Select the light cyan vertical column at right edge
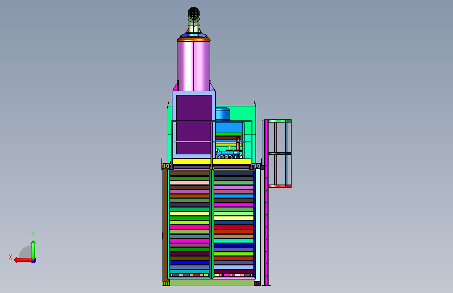 coord(258,225)
